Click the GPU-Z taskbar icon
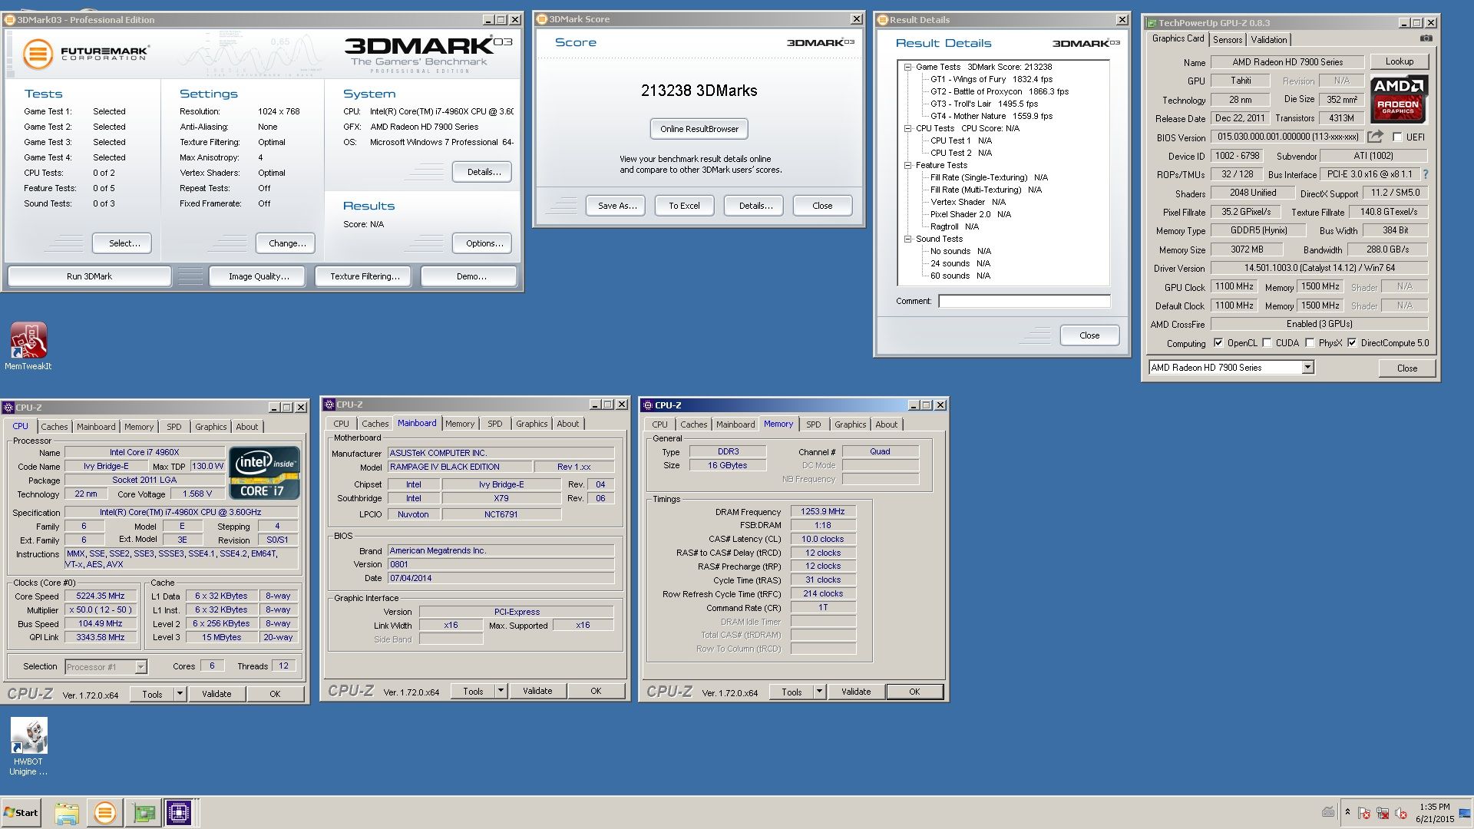The image size is (1474, 829). pyautogui.click(x=143, y=813)
